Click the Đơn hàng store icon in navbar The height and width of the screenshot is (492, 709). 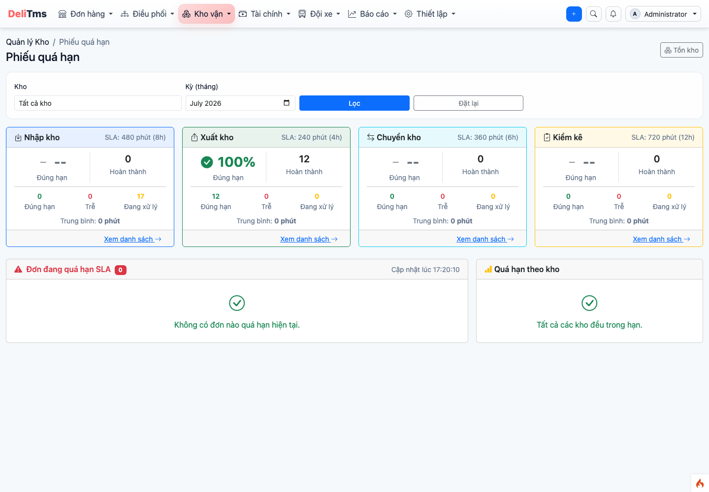(x=63, y=14)
